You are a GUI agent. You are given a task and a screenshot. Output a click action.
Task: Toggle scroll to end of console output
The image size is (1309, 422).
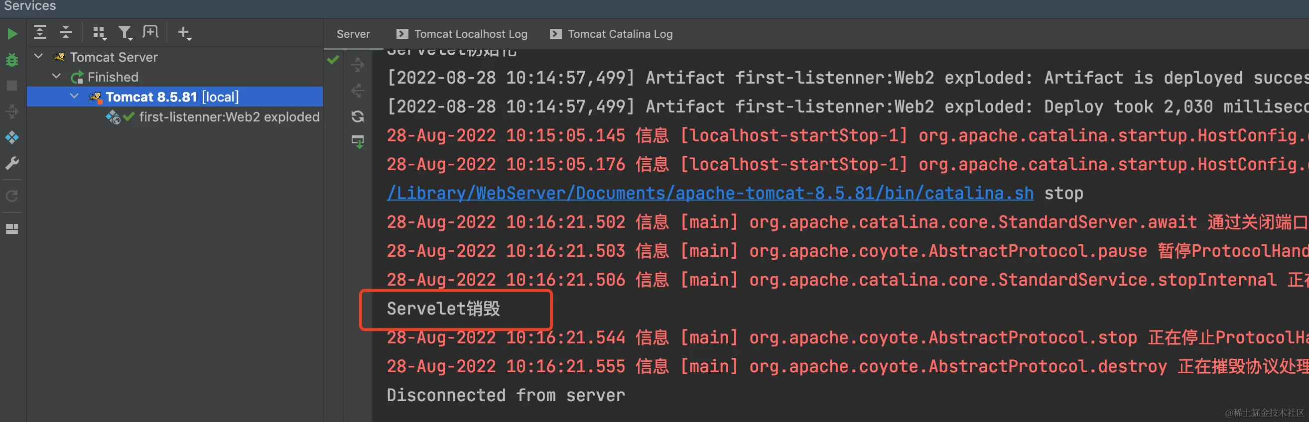click(358, 142)
